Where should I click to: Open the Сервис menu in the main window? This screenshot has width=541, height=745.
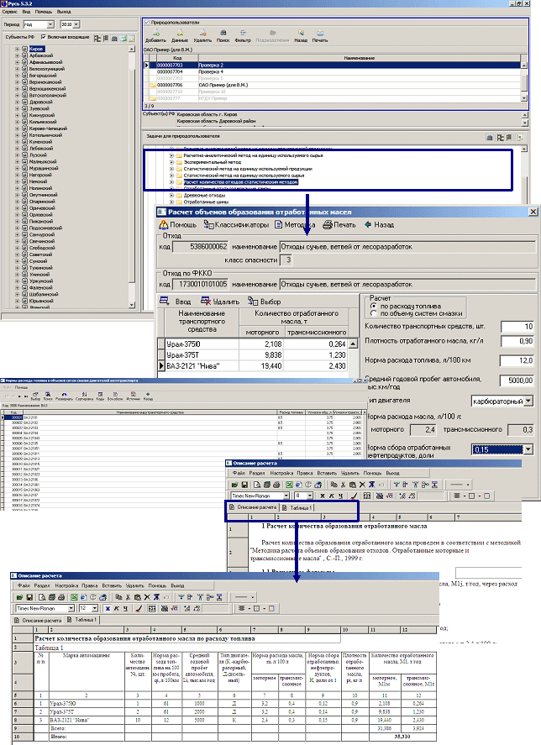point(8,11)
